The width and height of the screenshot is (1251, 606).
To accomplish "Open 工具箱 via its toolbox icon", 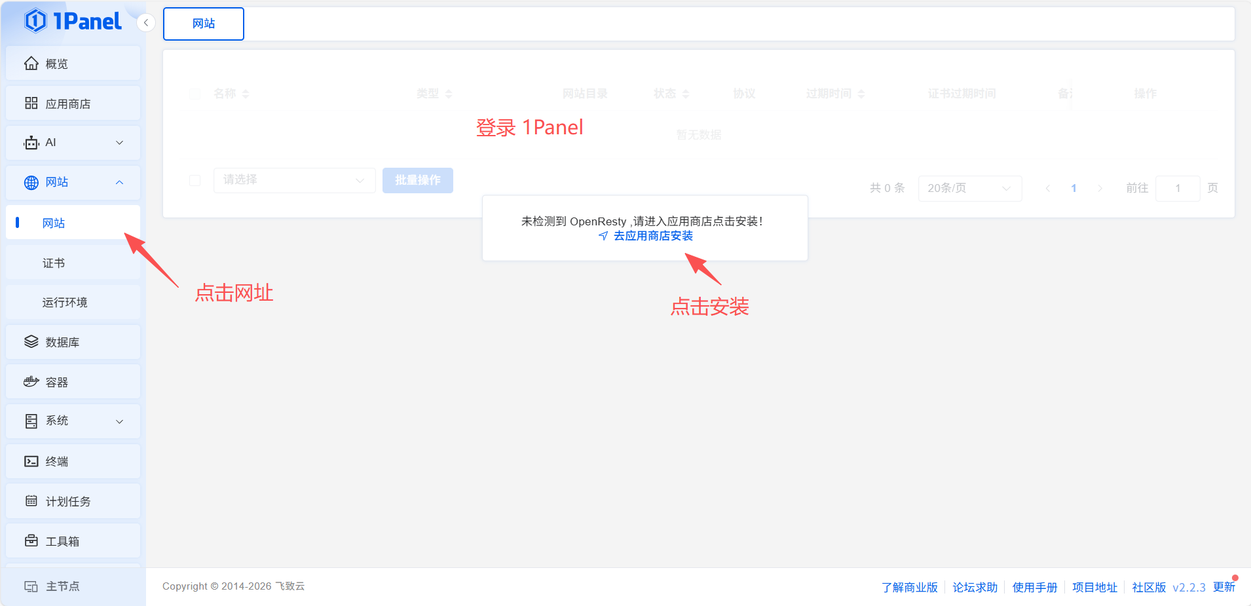I will 31,541.
